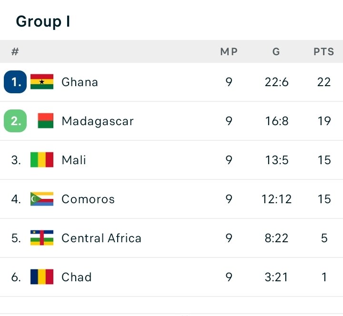
Task: Select the Mali team name
Action: click(74, 160)
